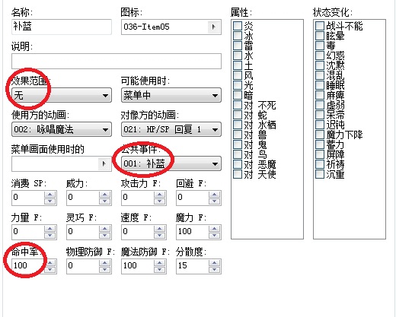Decrease the 消费 SP value
The width and height of the screenshot is (396, 317).
click(x=50, y=201)
